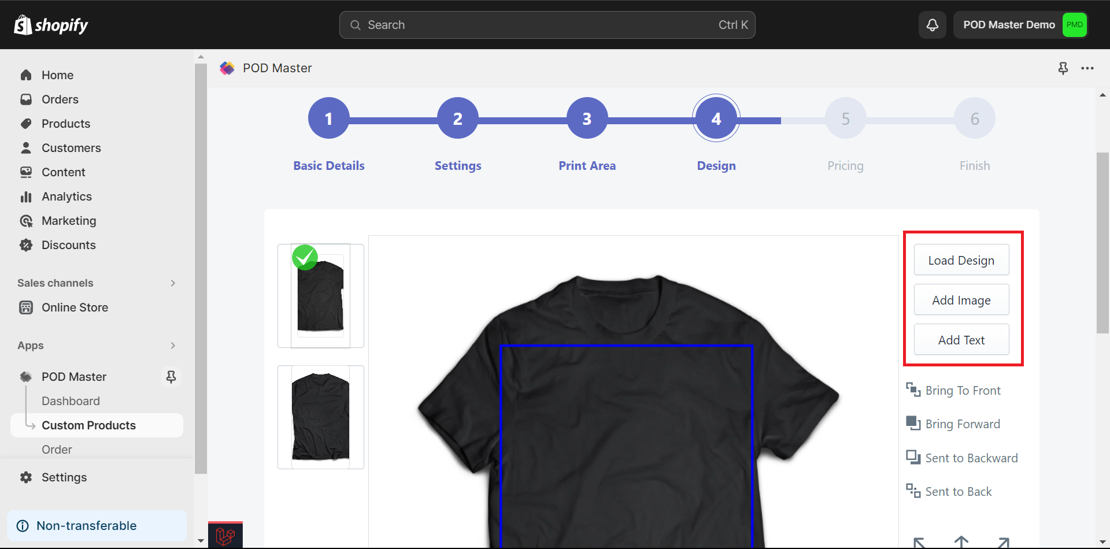Open Order under POD Master

coord(57,450)
